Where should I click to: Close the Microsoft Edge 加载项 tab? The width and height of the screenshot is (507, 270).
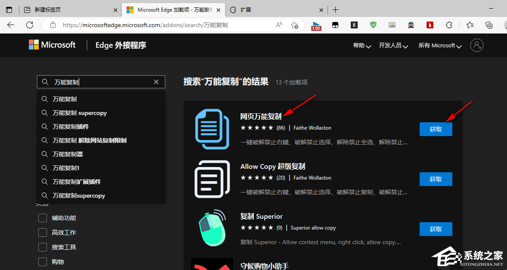coord(219,10)
